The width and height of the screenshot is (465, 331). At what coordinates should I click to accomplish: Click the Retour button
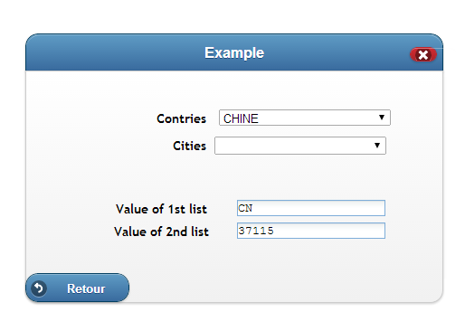click(77, 288)
